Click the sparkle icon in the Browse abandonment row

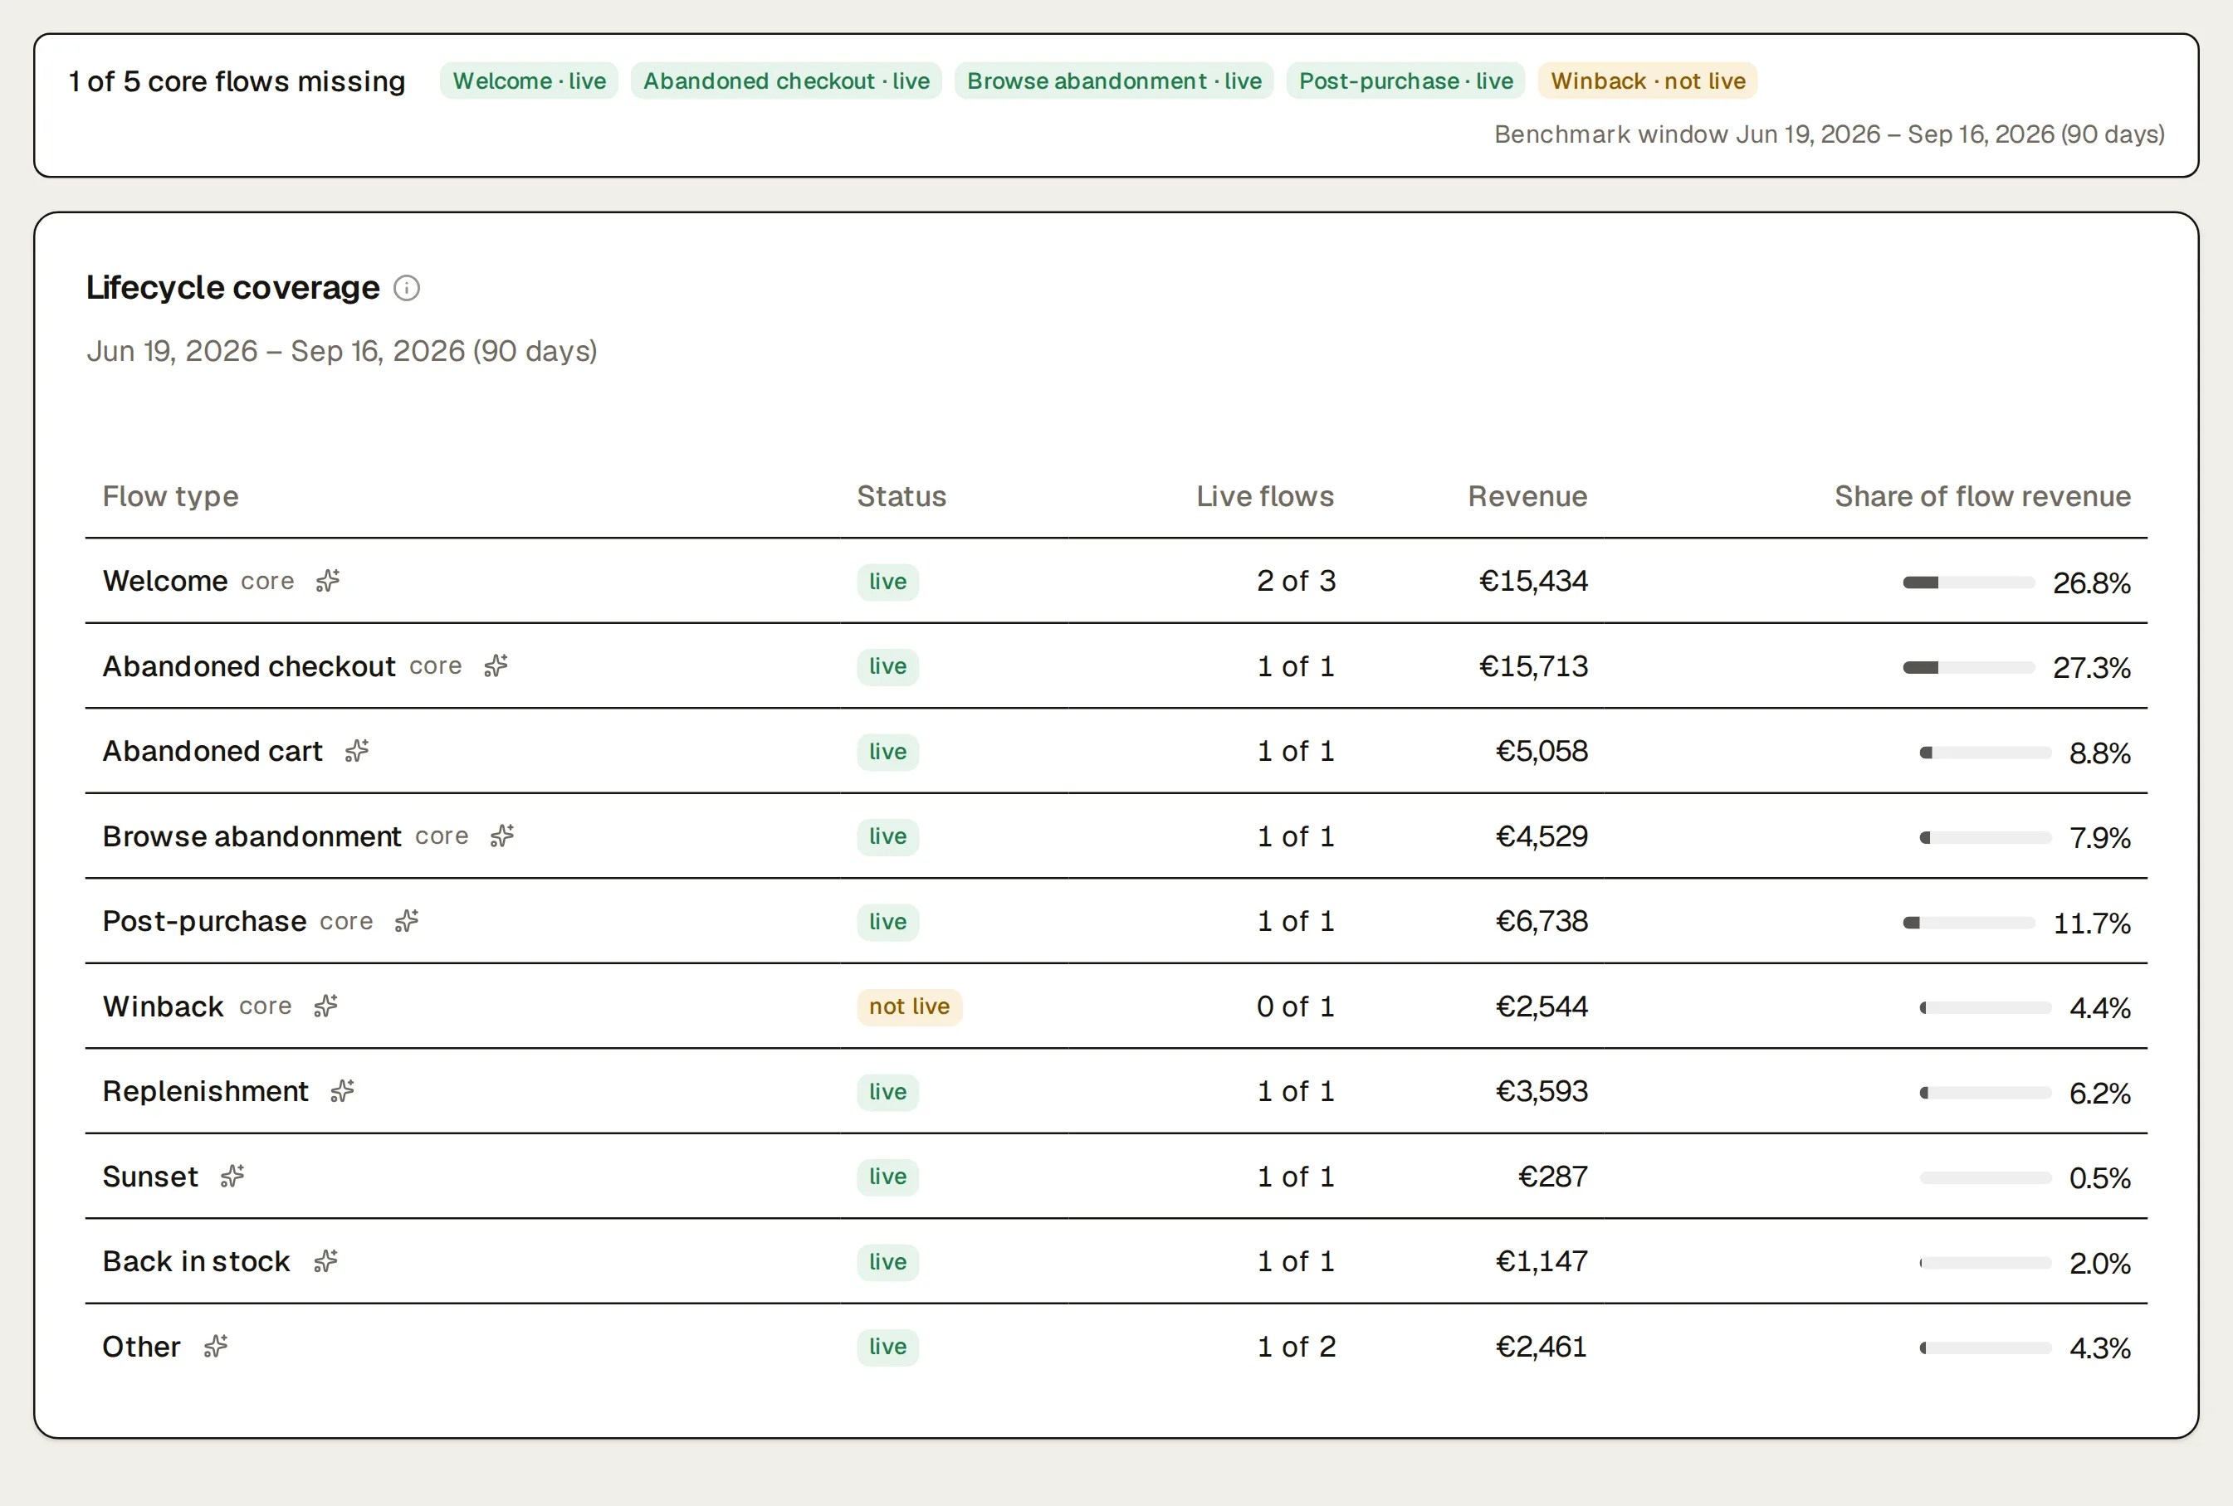pos(502,836)
